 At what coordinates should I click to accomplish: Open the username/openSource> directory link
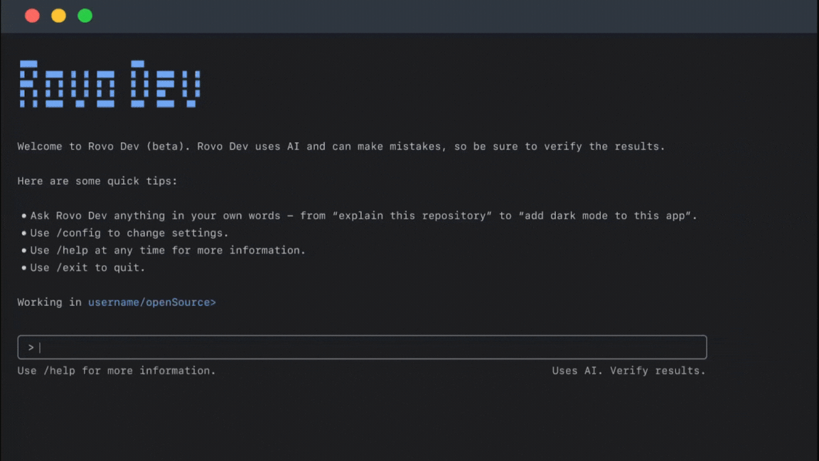[x=151, y=302]
